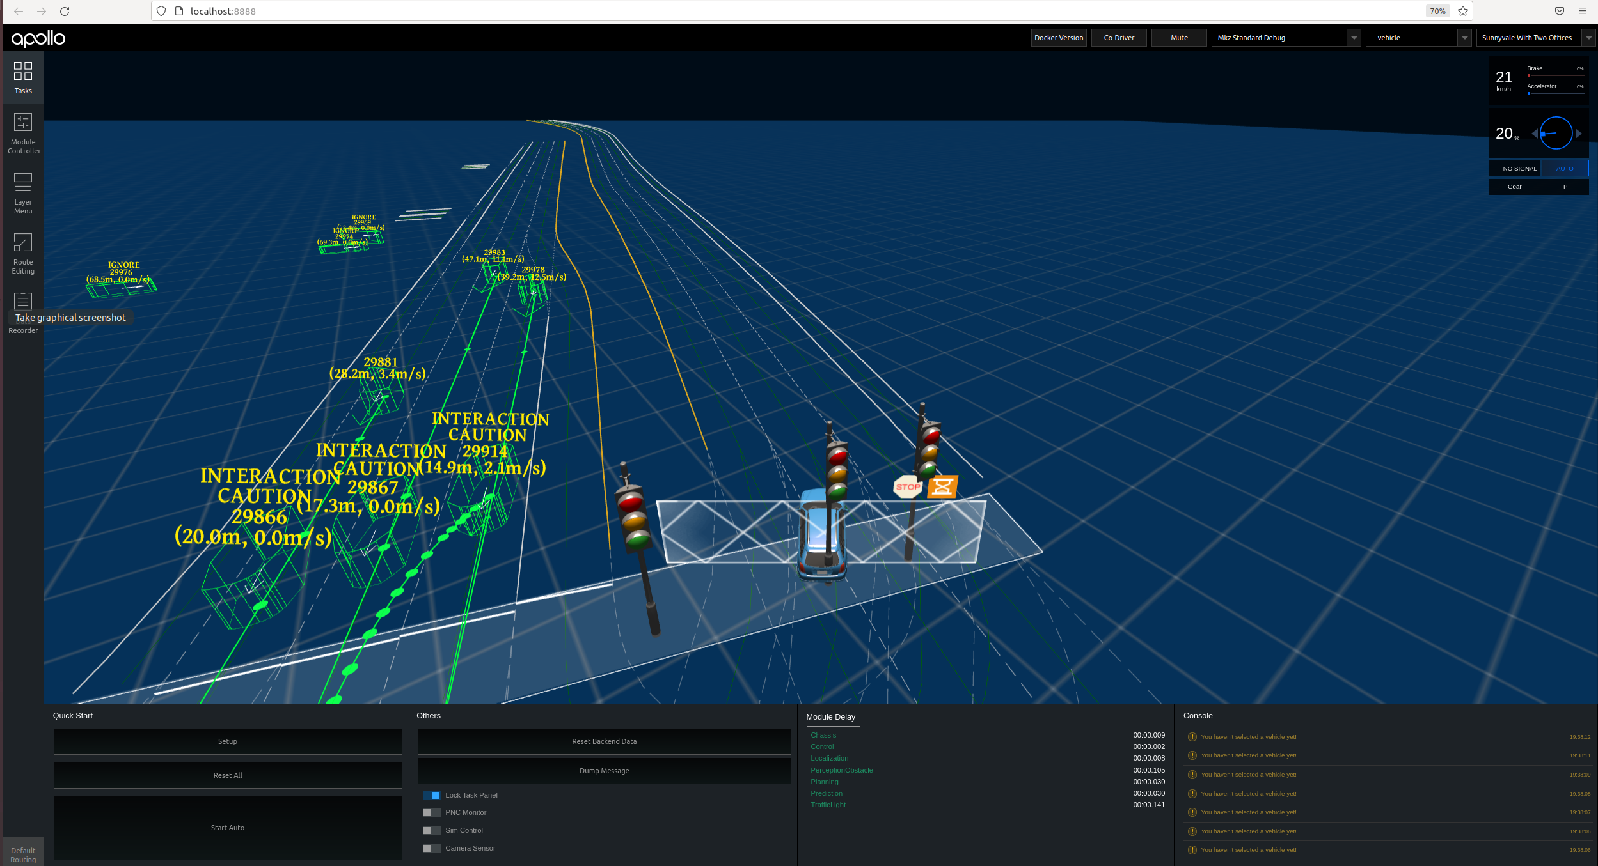Enable the PNC Monitor toggle

tap(432, 812)
